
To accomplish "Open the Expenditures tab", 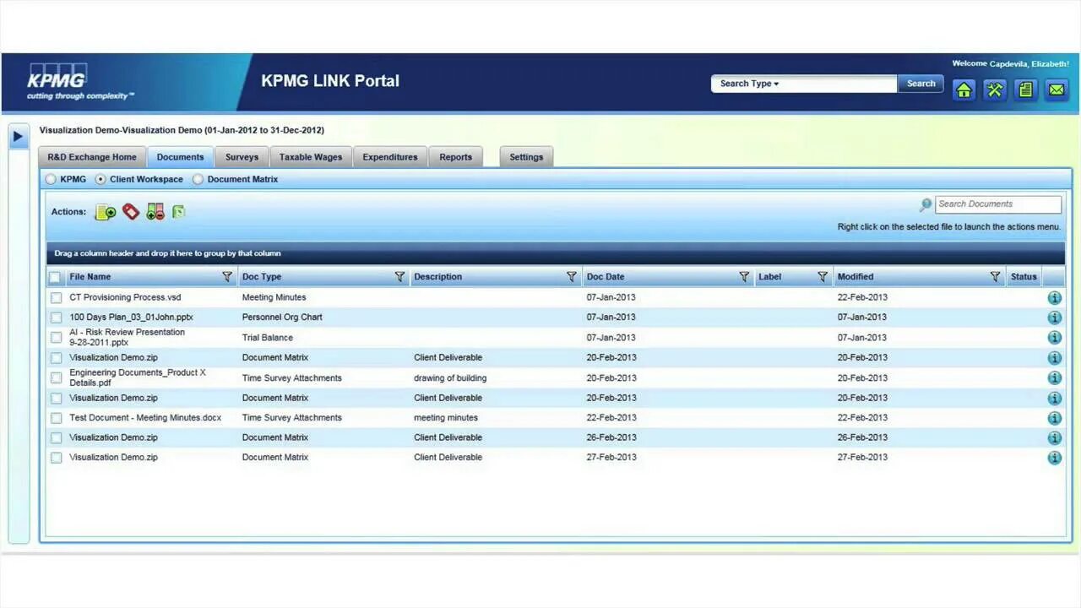I will (390, 157).
